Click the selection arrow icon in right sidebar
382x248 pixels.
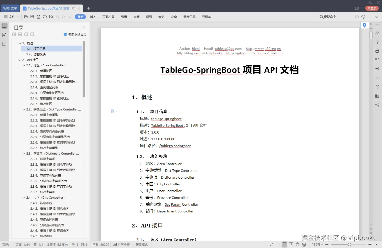coord(377,42)
